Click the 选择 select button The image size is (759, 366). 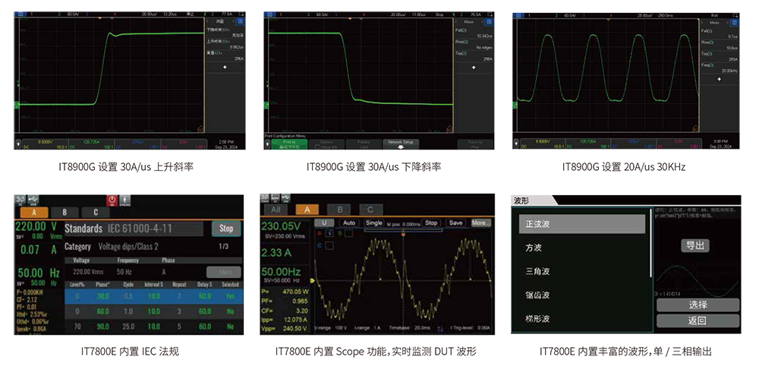pyautogui.click(x=698, y=305)
